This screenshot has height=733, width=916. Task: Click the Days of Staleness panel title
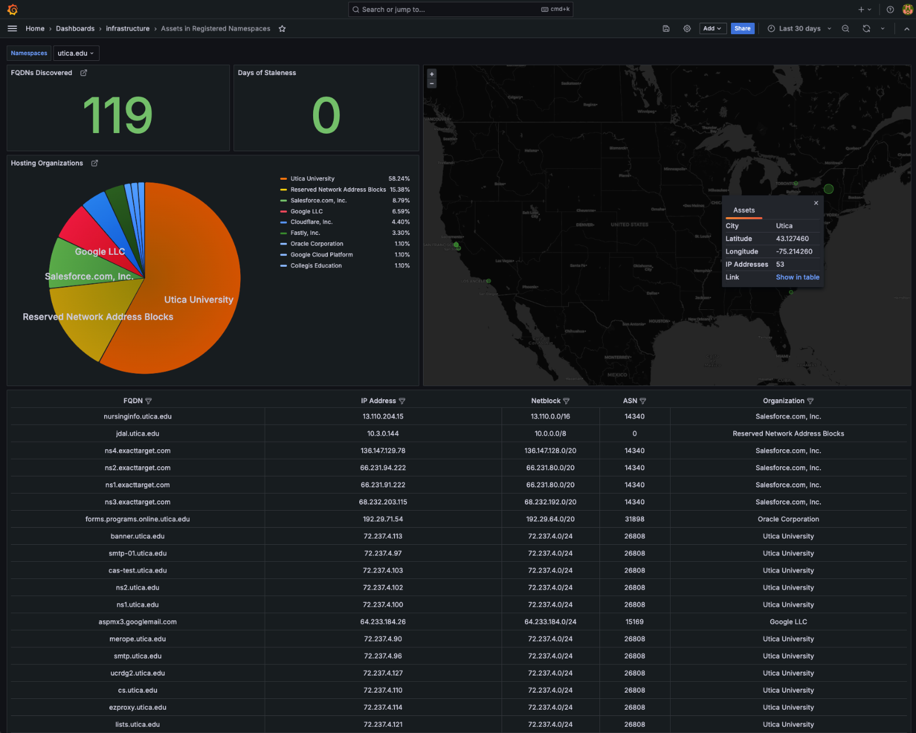pyautogui.click(x=267, y=73)
